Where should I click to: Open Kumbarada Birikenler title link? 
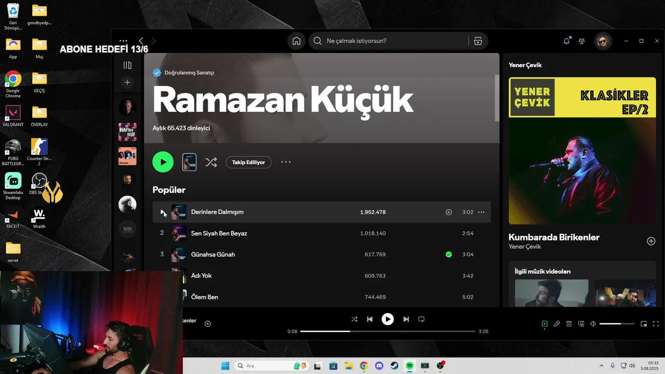(x=554, y=237)
